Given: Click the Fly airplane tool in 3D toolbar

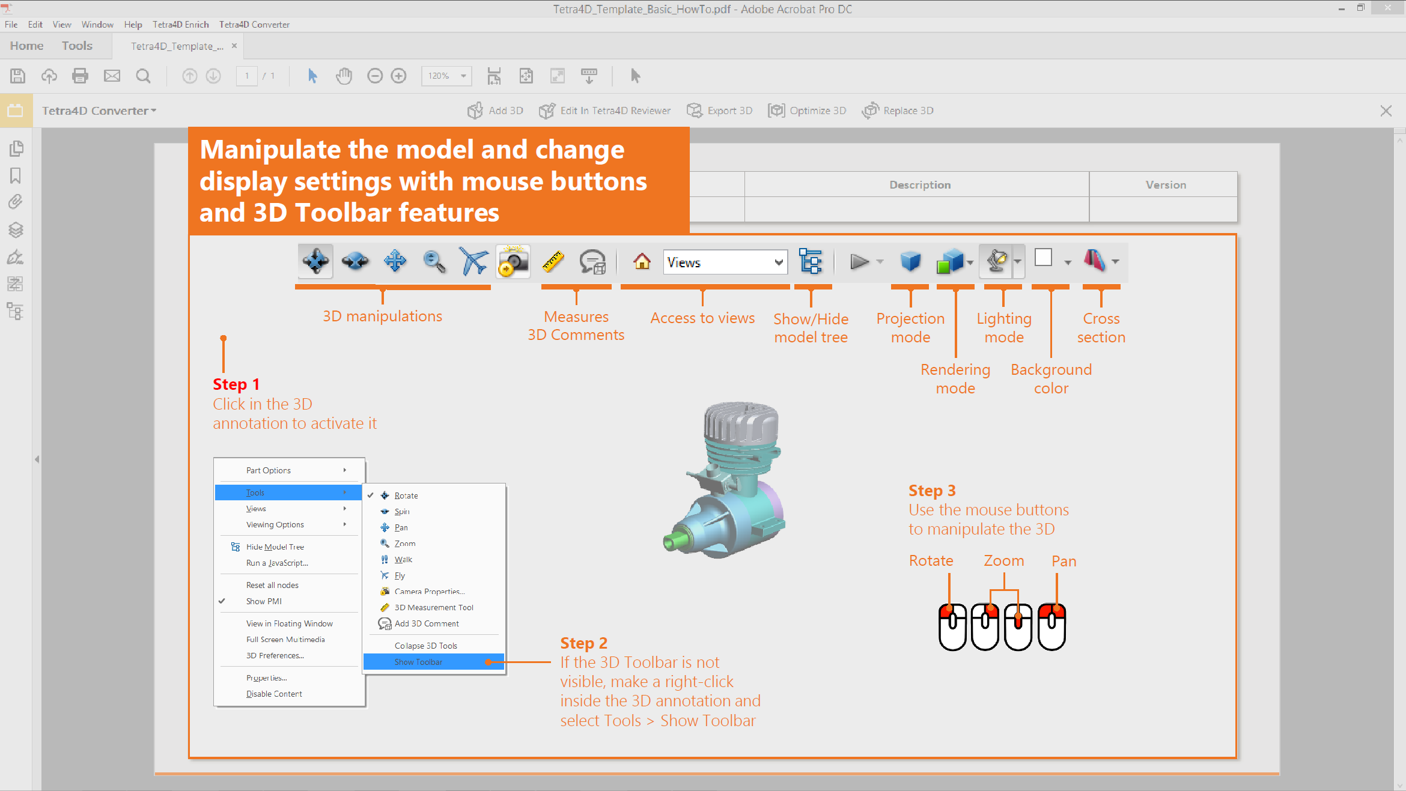Looking at the screenshot, I should (473, 261).
